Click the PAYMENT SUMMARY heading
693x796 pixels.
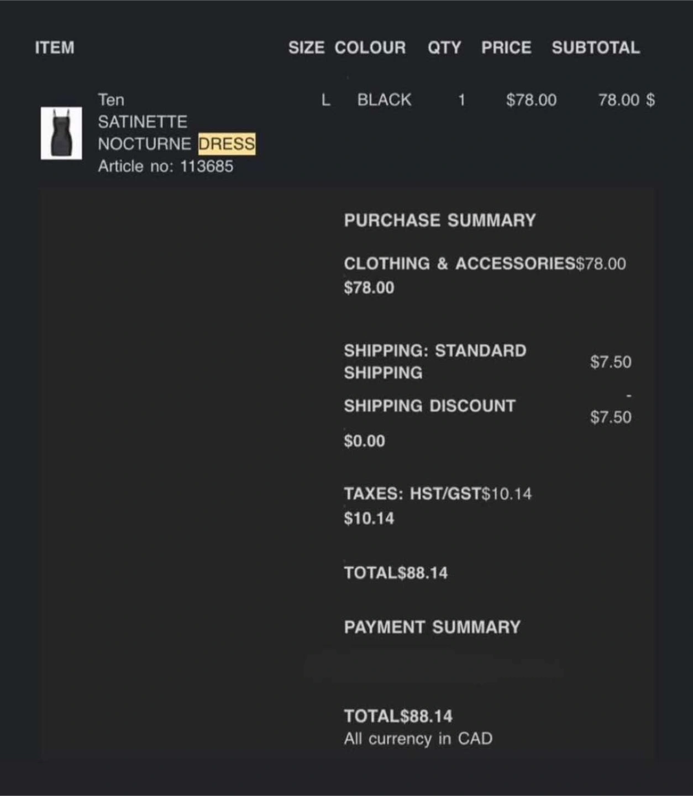[432, 627]
